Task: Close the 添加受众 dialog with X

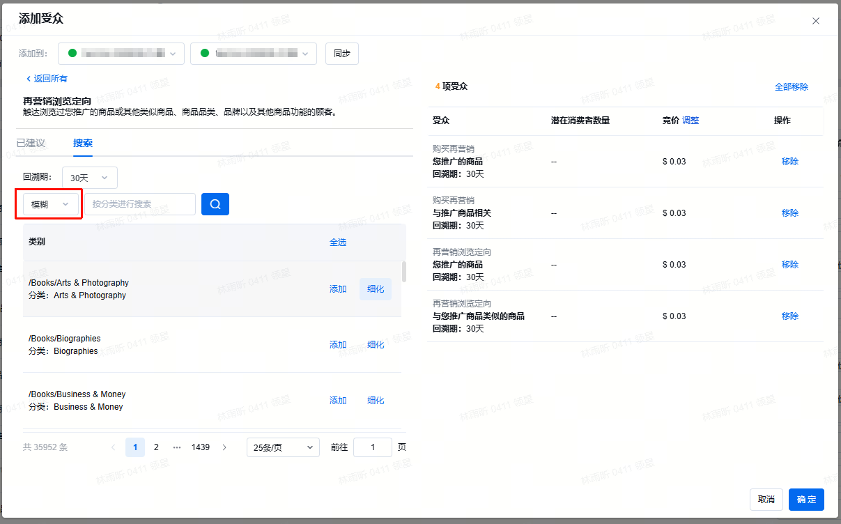Action: pos(816,21)
